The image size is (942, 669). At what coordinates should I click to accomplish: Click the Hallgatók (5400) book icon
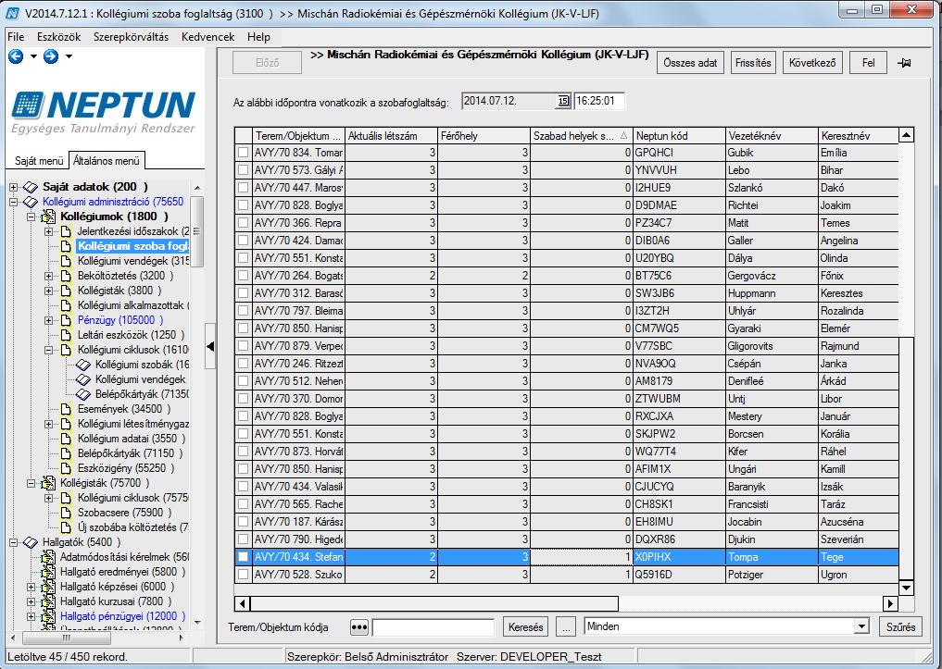30,542
